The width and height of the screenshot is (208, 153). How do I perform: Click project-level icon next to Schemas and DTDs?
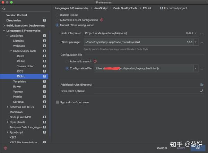(44, 107)
